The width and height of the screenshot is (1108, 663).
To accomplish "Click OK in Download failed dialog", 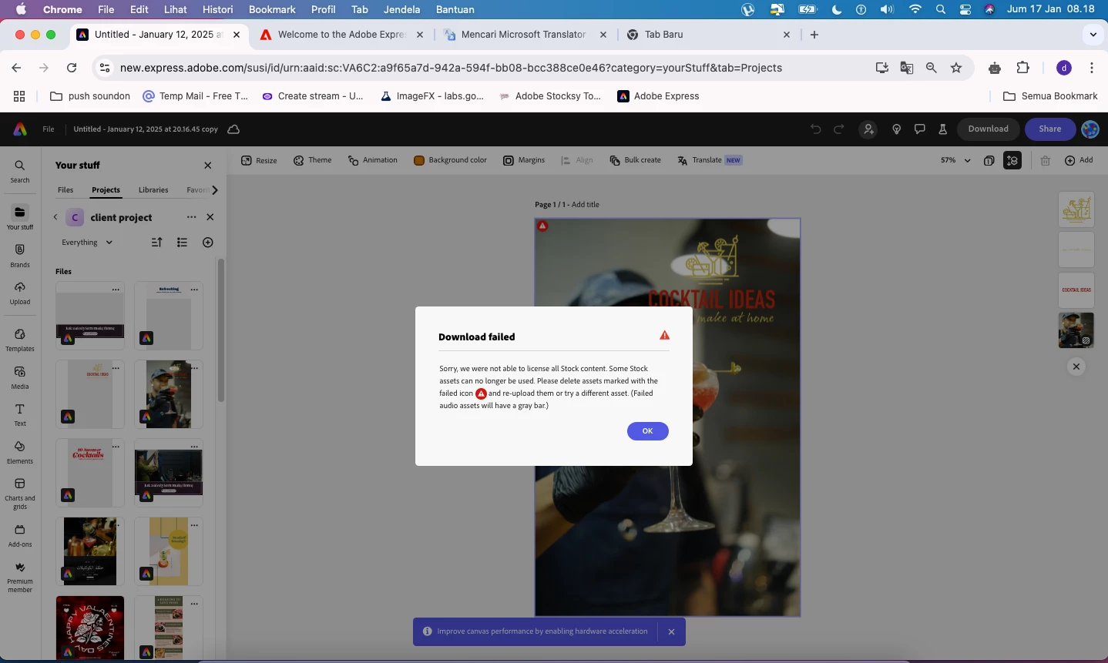I will (647, 431).
